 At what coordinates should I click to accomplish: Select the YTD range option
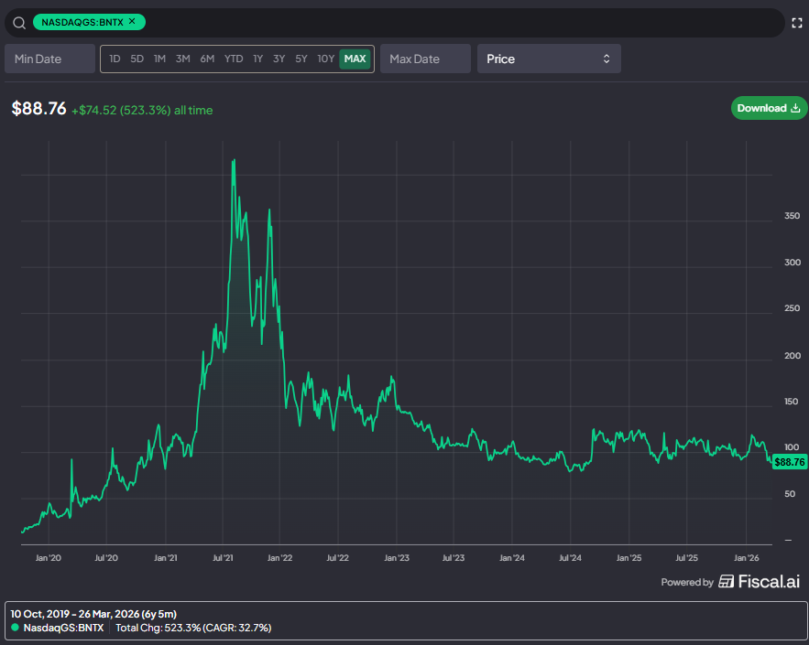234,59
